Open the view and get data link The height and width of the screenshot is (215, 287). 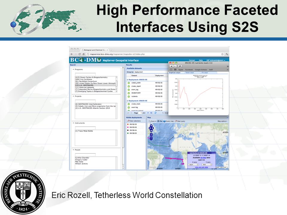click(x=201, y=167)
